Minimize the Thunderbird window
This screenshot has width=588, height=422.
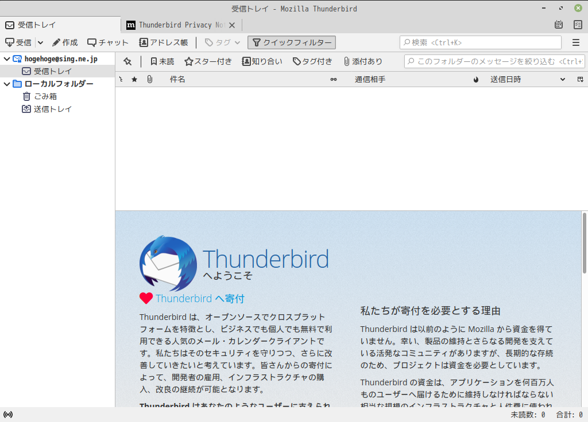(x=544, y=8)
